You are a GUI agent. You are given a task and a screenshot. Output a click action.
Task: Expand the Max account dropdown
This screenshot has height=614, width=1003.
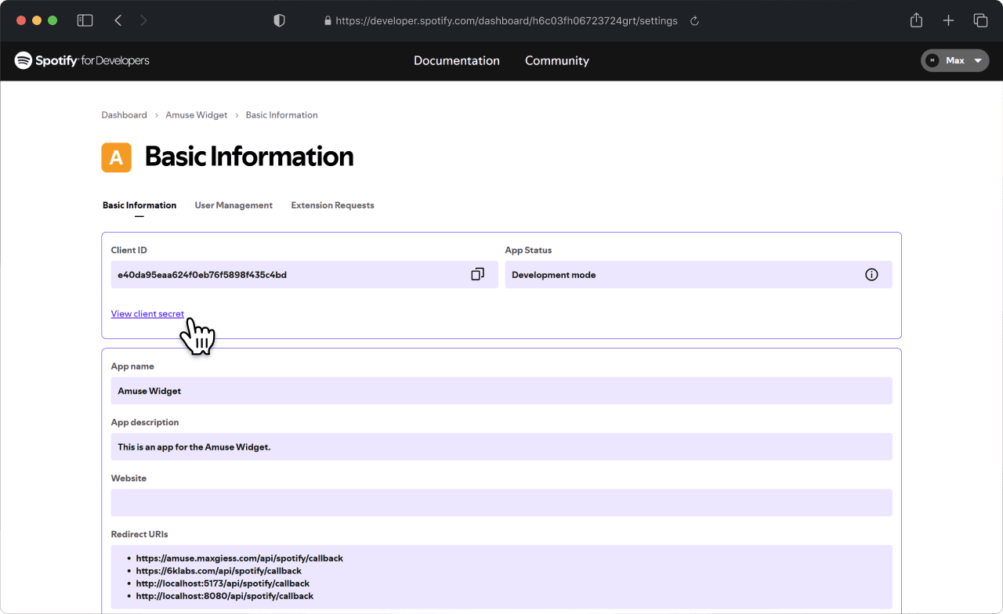pos(954,60)
